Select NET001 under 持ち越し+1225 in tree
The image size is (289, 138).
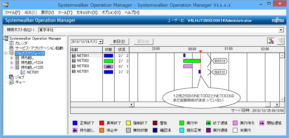[33, 72]
